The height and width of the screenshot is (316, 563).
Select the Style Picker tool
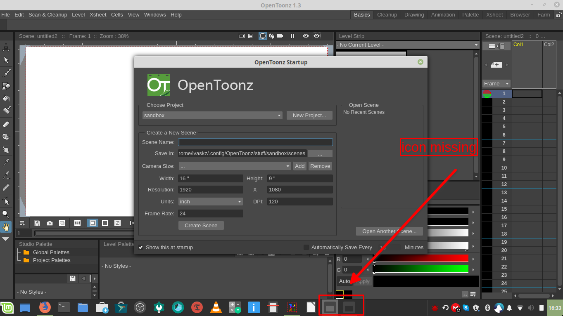[6, 162]
